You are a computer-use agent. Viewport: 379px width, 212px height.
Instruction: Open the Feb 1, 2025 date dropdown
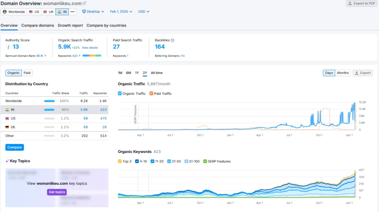coord(121,11)
